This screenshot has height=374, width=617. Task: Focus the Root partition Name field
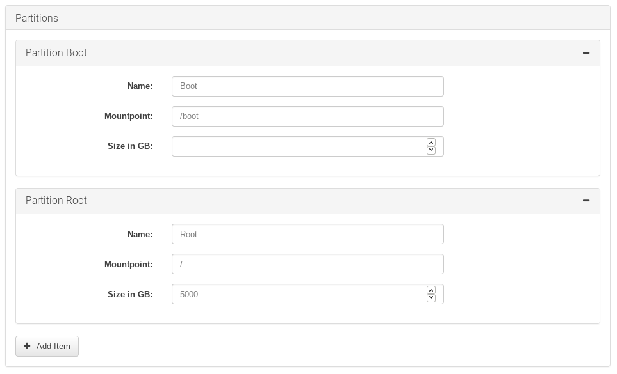pyautogui.click(x=308, y=234)
